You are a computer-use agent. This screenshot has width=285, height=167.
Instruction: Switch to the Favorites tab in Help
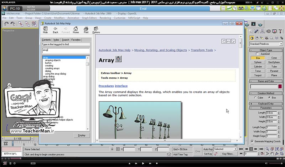pos(76,40)
